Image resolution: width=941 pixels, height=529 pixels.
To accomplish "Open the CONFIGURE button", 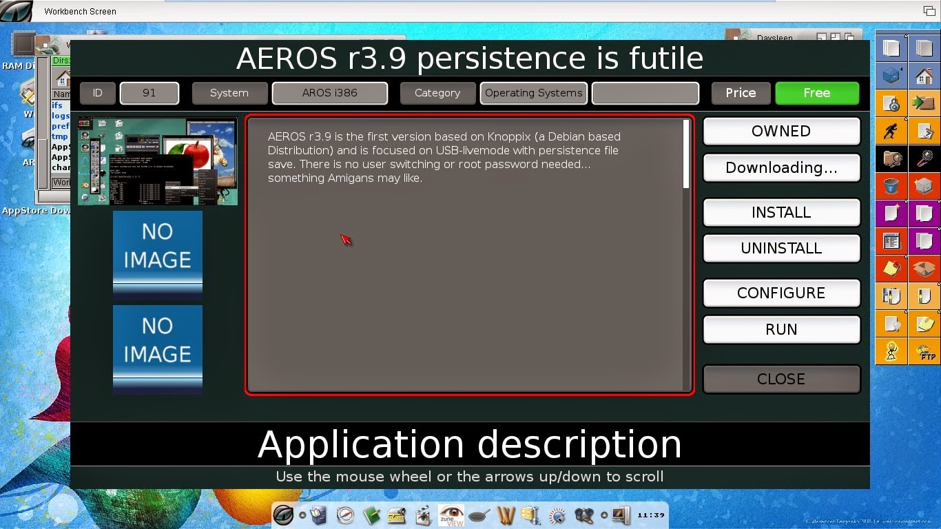I will (x=781, y=293).
